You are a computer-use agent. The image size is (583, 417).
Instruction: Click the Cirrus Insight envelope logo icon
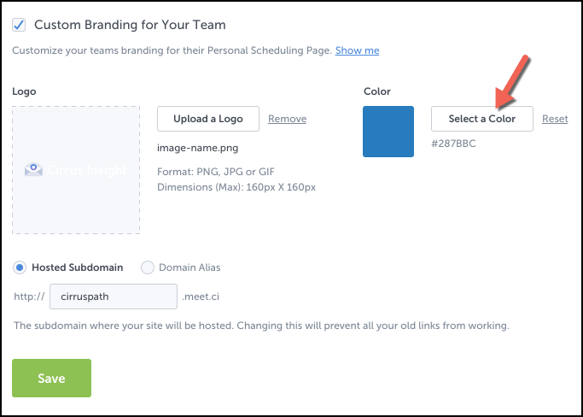33,170
